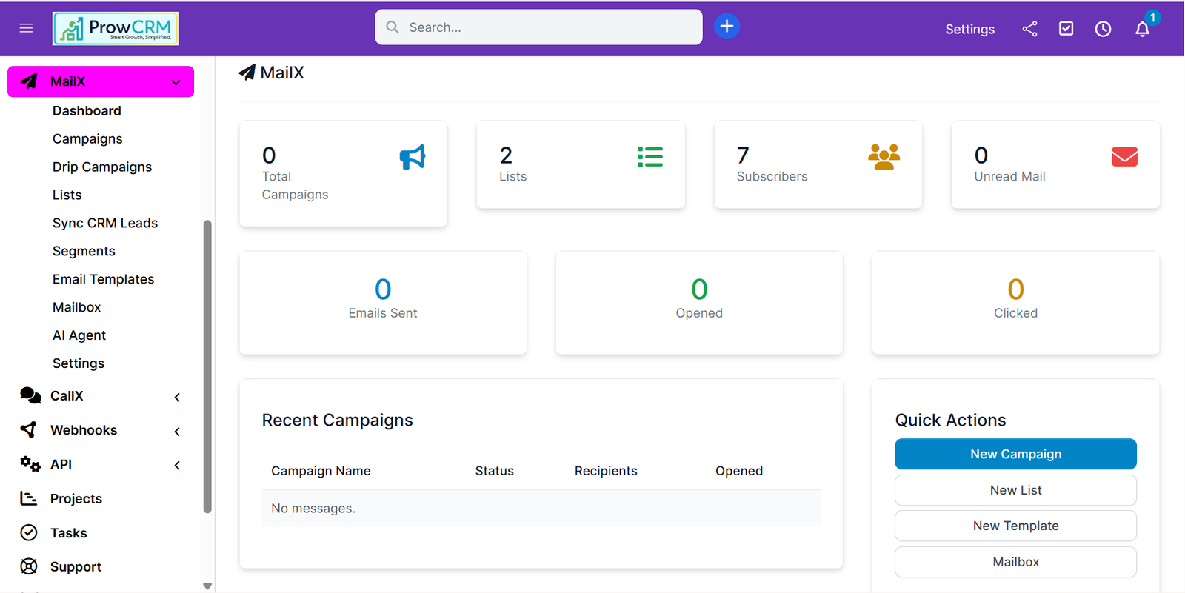The height and width of the screenshot is (593, 1185).
Task: Open Segments in sidebar
Action: tap(84, 251)
